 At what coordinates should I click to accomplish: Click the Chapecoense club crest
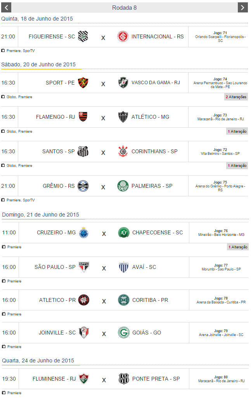click(x=124, y=232)
